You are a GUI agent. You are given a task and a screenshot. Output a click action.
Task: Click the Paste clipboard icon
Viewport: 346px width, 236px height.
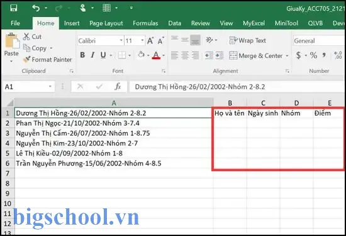pos(12,41)
